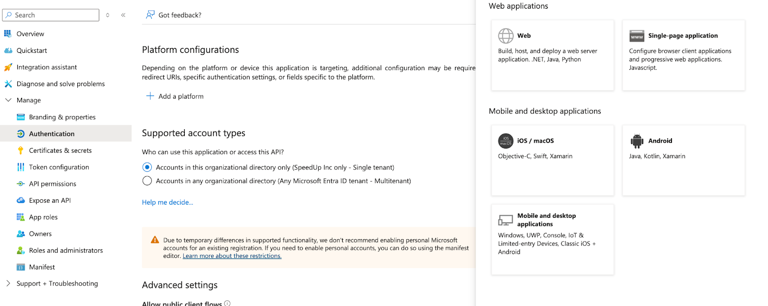
Task: Click Add a platform button
Action: click(175, 96)
